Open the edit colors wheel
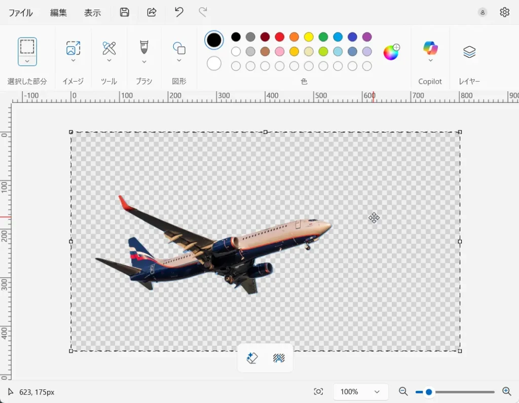Viewport: 519px width, 403px height. pyautogui.click(x=391, y=52)
